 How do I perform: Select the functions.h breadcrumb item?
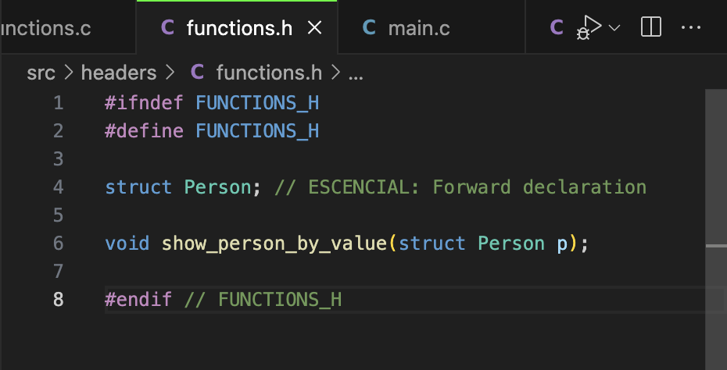[269, 73]
